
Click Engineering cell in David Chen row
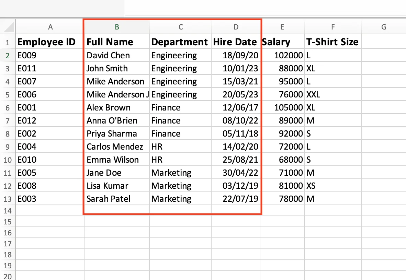[x=180, y=55]
